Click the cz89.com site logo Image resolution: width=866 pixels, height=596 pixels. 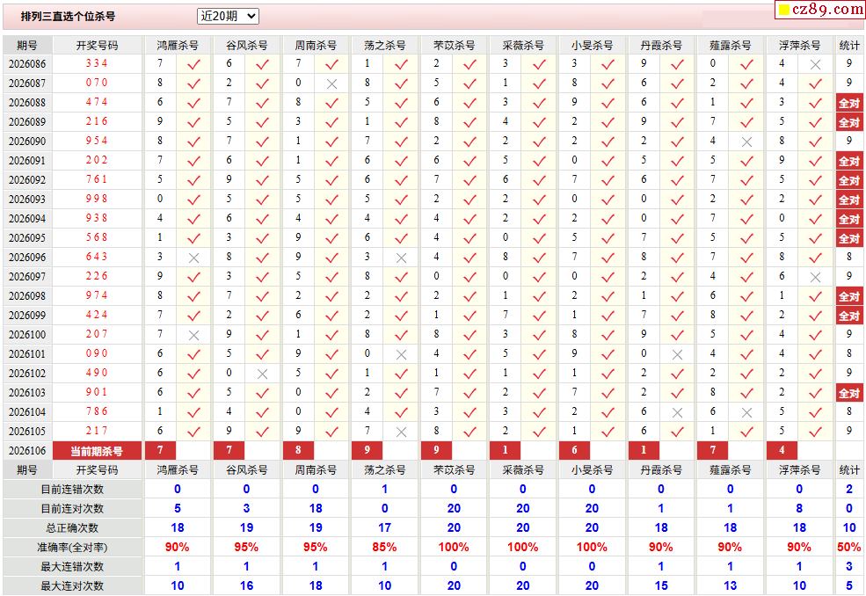pos(819,10)
